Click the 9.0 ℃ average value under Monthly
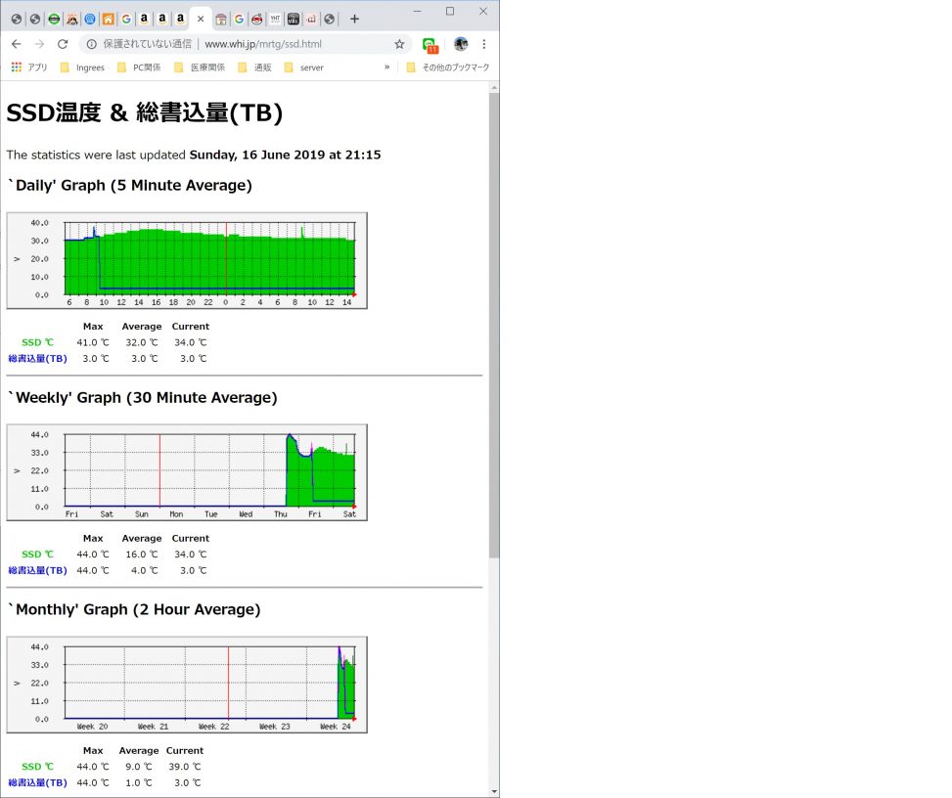This screenshot has height=798, width=952. 138,767
